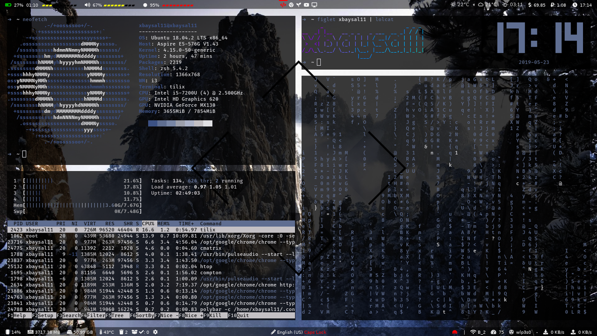Click the volume speaker icon at 67%

coord(87,5)
